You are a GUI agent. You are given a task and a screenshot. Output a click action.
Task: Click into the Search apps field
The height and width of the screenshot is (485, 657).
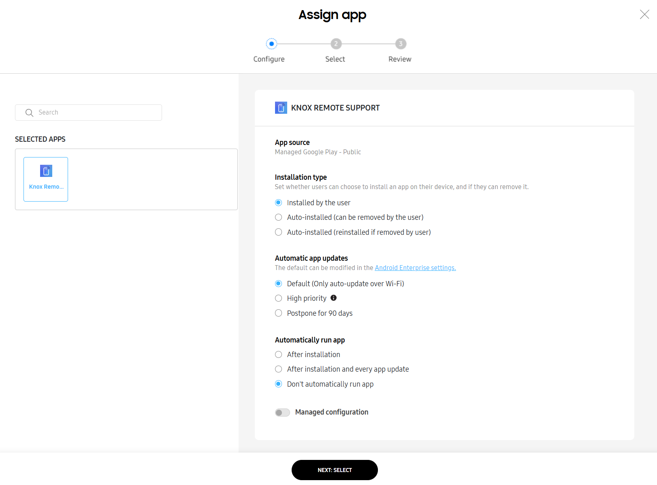pos(88,113)
